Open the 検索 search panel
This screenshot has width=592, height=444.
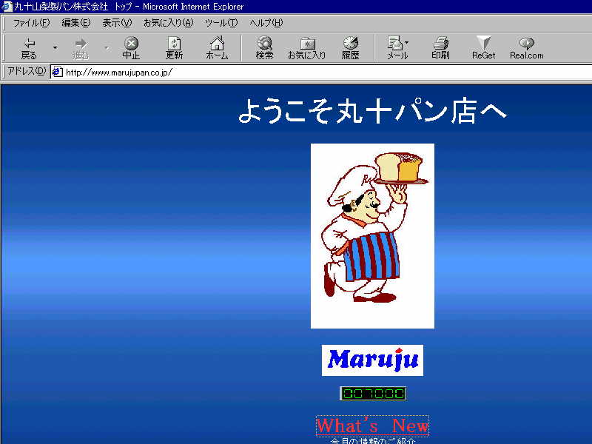tap(264, 48)
